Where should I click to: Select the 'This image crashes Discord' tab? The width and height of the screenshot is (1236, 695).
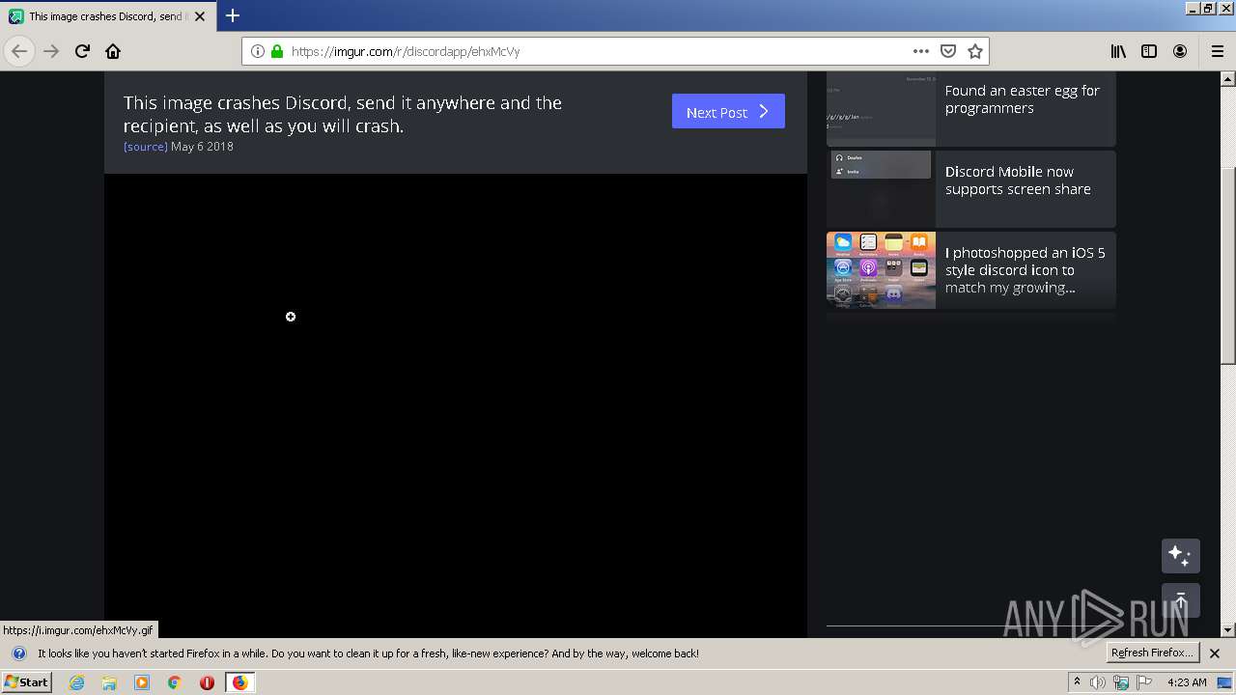(108, 16)
